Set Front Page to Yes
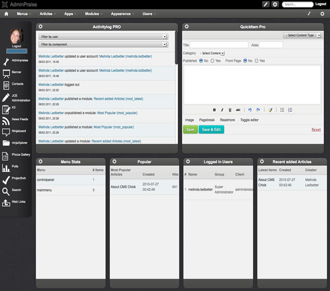 coord(256,60)
